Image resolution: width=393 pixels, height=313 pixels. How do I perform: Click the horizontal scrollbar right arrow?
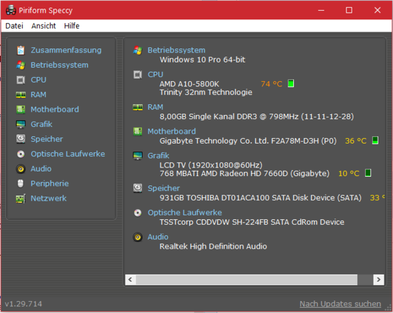tap(378, 280)
